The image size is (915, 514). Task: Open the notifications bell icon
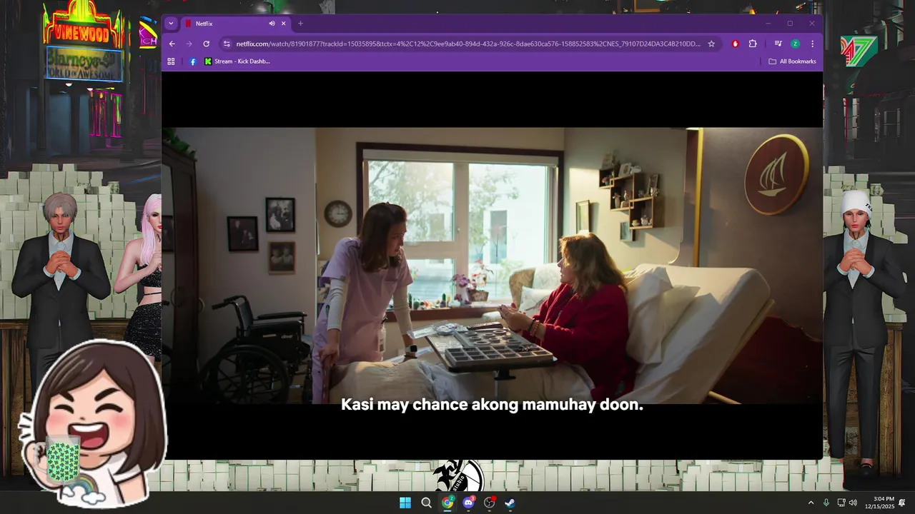[x=902, y=503]
